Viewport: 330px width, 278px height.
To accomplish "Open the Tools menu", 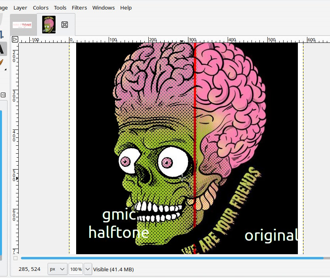I will click(x=60, y=8).
